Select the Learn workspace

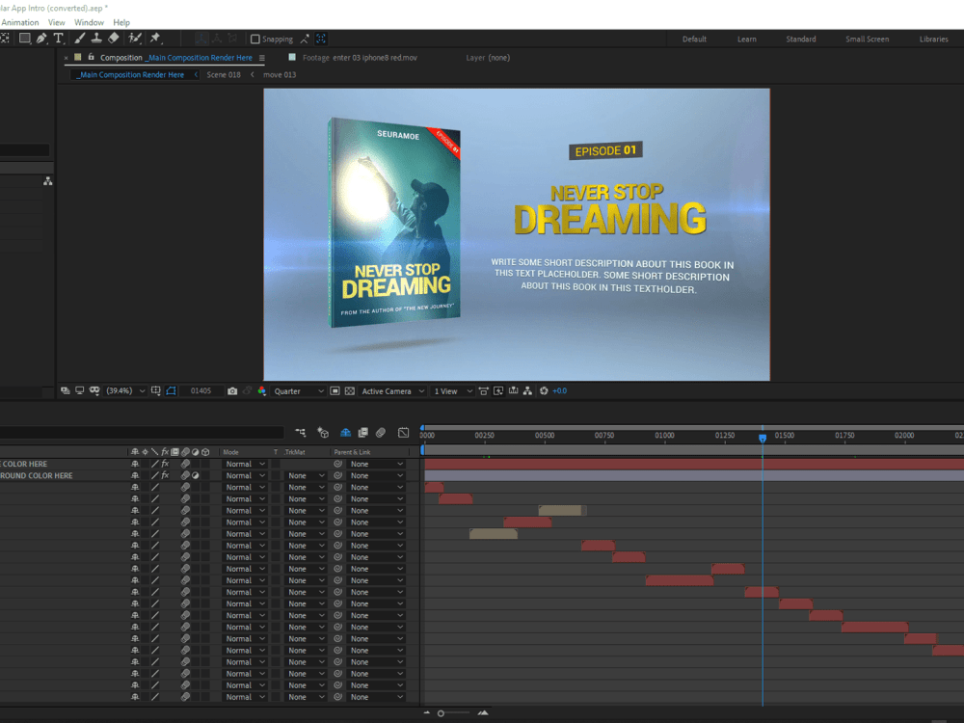pyautogui.click(x=747, y=39)
